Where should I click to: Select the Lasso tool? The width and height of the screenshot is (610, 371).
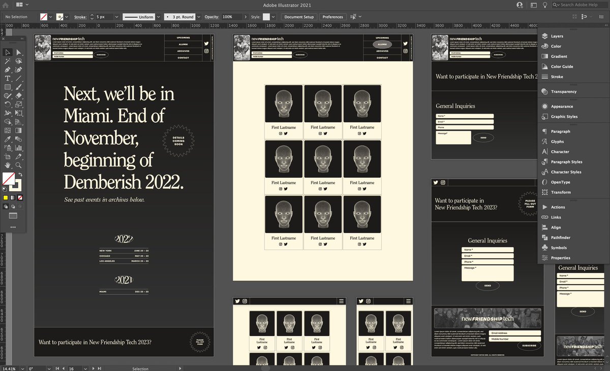[18, 61]
